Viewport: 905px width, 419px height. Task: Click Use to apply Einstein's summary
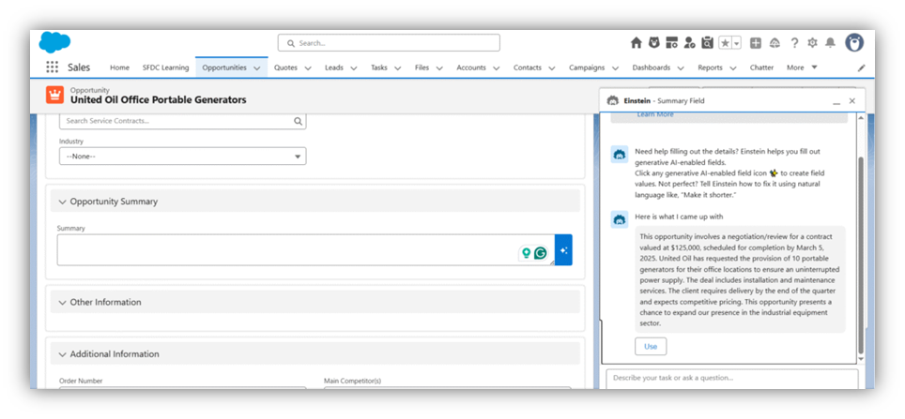[x=651, y=347]
